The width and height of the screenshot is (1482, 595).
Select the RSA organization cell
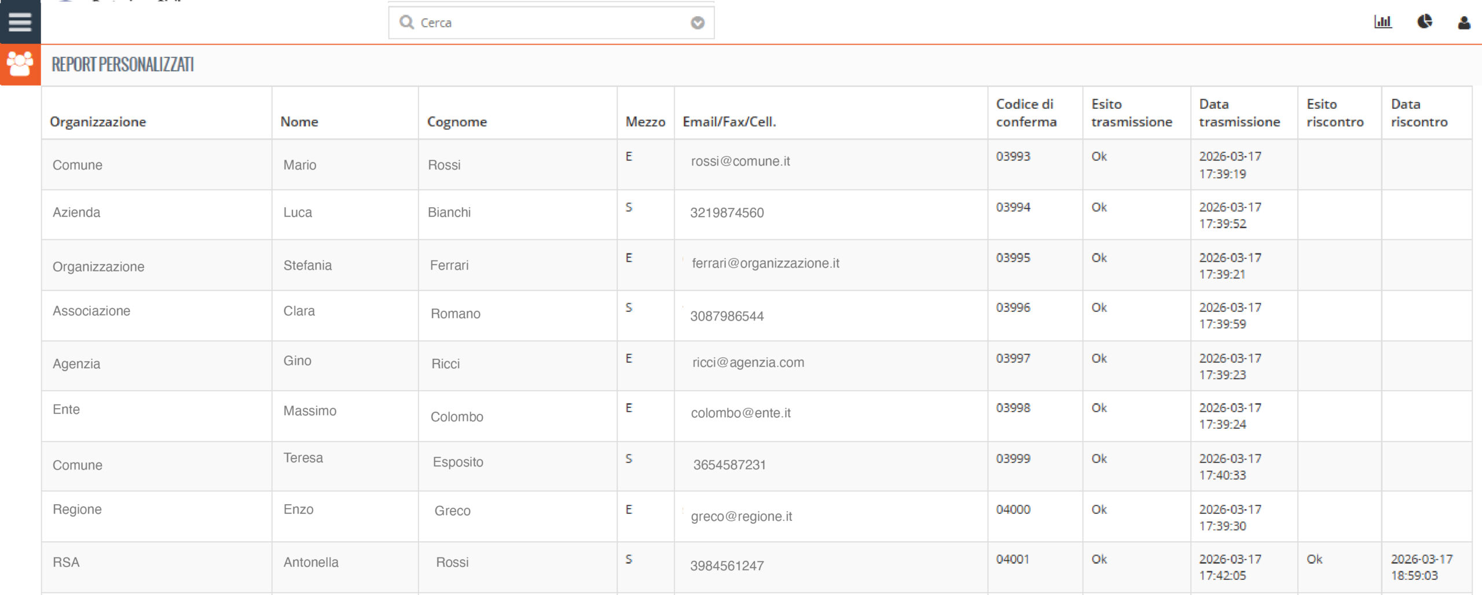66,563
